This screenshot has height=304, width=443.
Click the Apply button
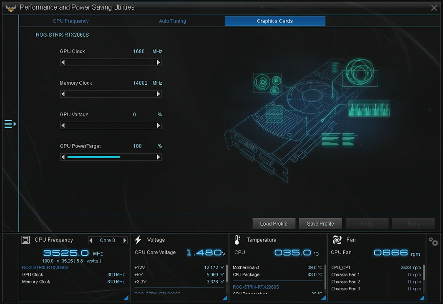point(414,224)
